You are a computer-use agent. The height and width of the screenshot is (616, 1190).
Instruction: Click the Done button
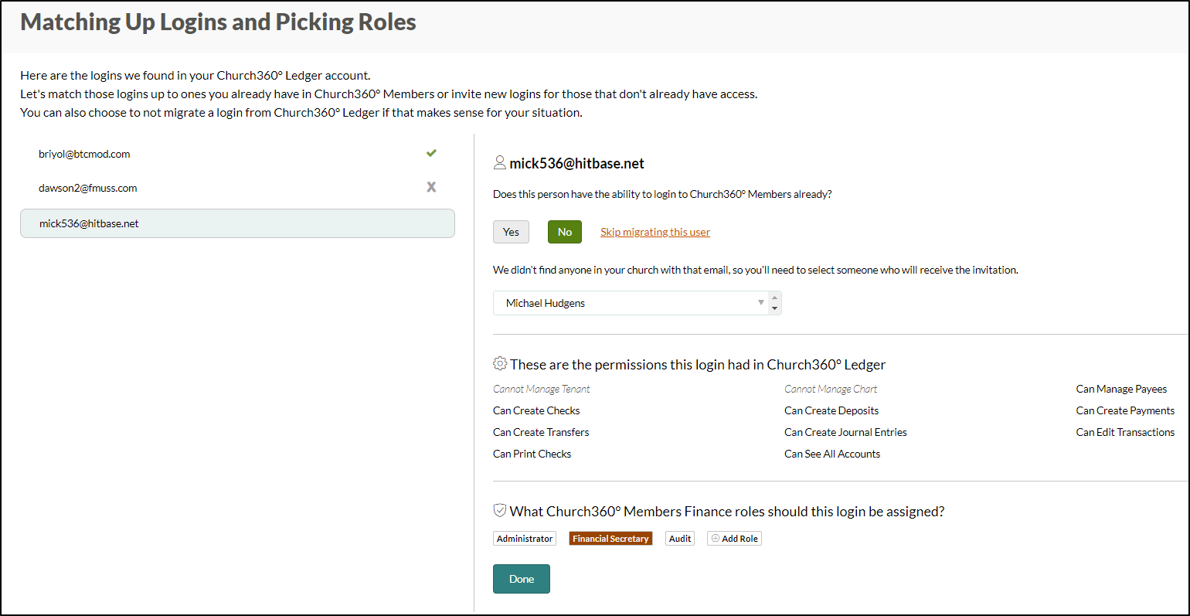(522, 579)
